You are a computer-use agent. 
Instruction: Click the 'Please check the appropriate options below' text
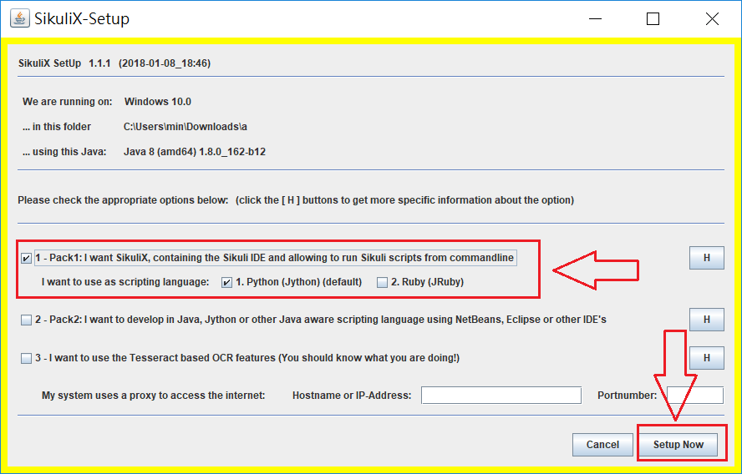coord(123,200)
